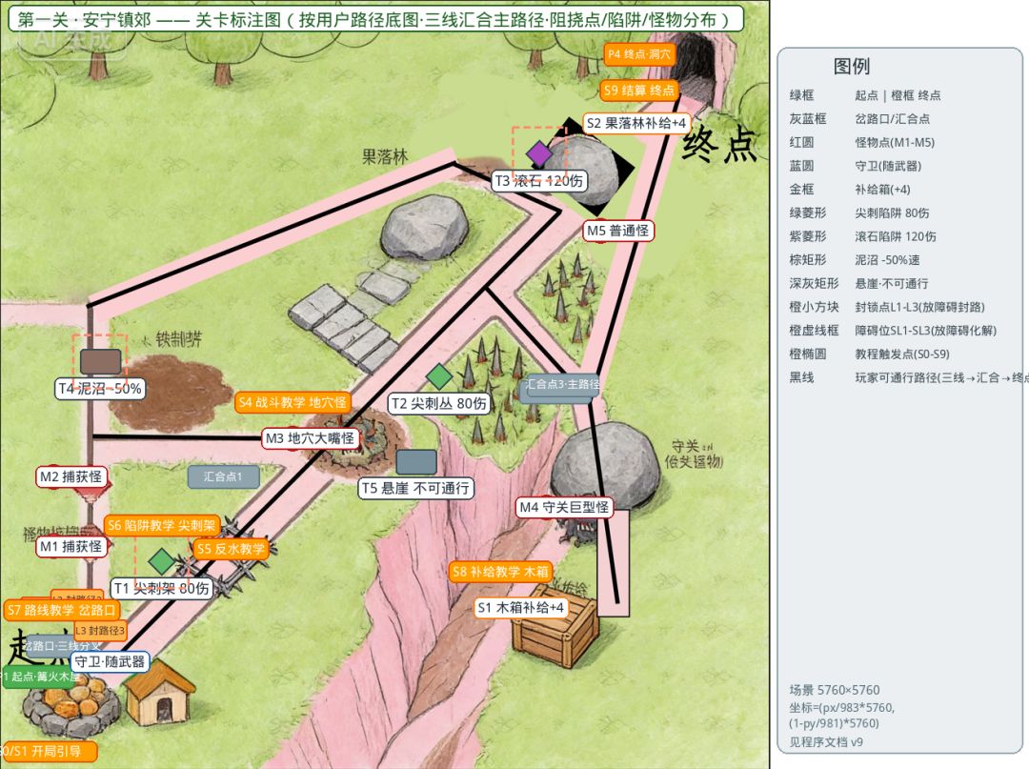1029x769 pixels.
Task: Click the M1 捕获怪 label
Action: tap(71, 547)
